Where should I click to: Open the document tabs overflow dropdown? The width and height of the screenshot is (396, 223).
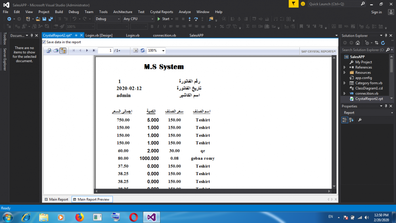pyautogui.click(x=336, y=36)
